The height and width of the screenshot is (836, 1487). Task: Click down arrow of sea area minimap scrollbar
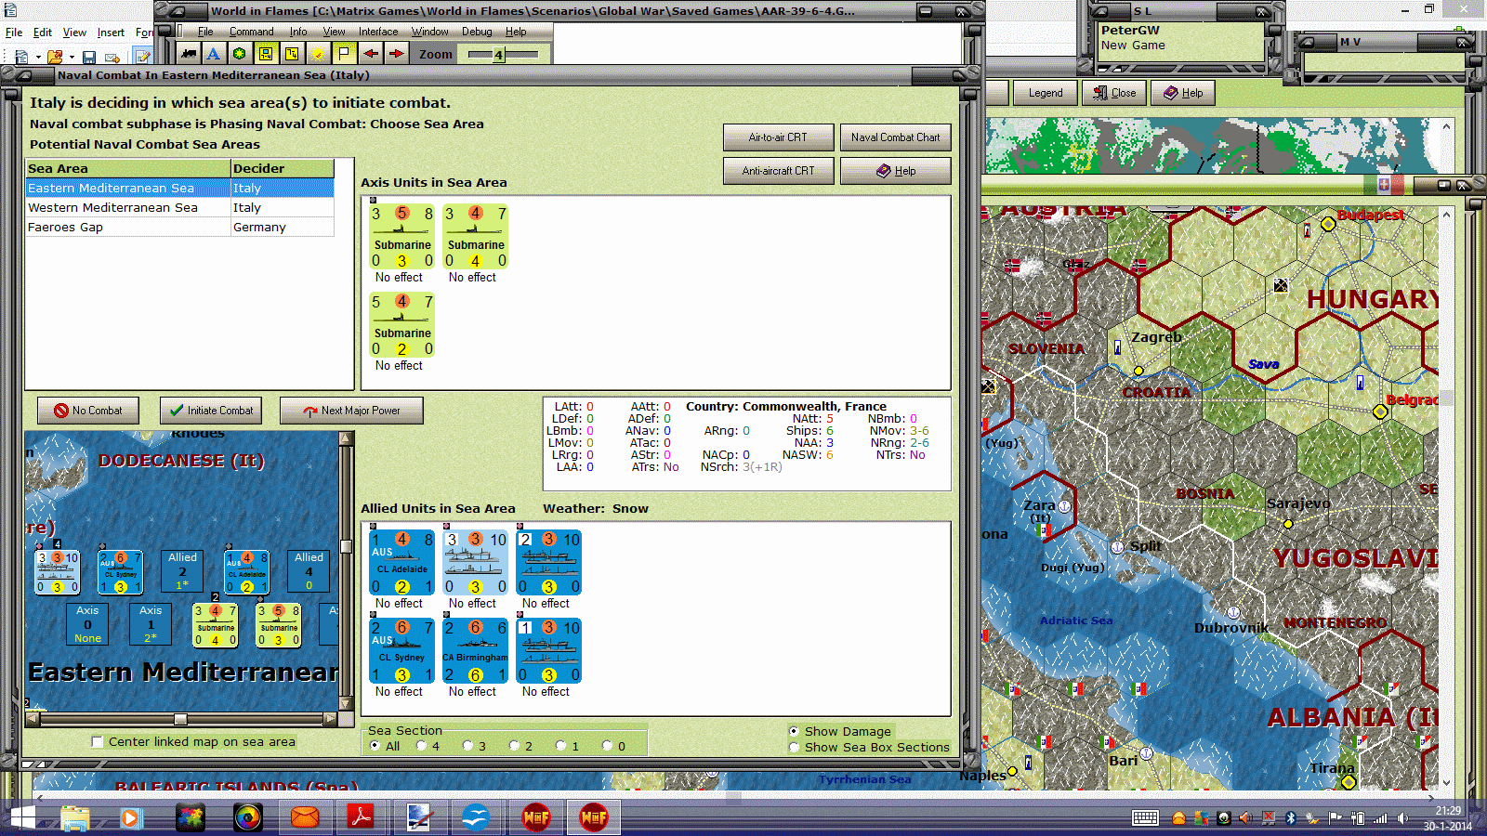pyautogui.click(x=346, y=703)
